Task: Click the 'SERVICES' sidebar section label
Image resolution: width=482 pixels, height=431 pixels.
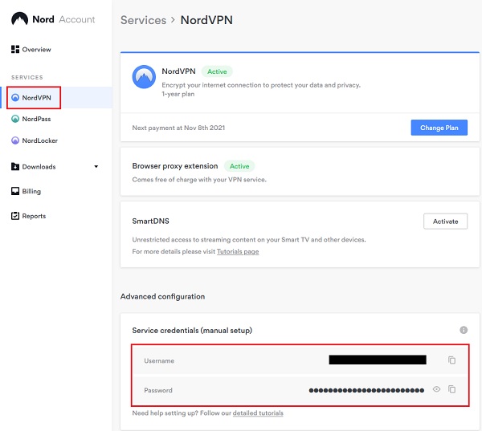Action: coord(27,77)
